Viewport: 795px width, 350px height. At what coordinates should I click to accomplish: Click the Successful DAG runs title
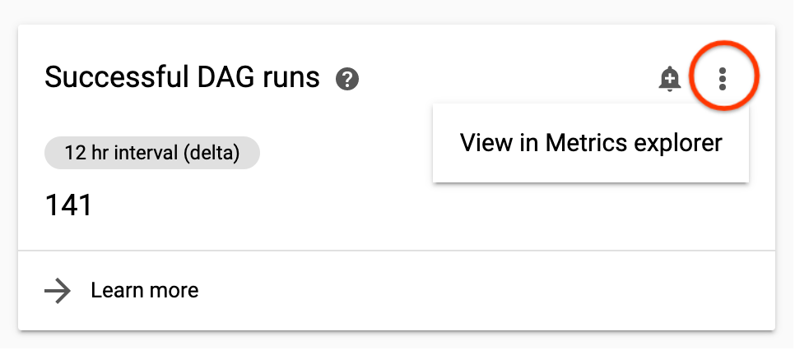182,77
